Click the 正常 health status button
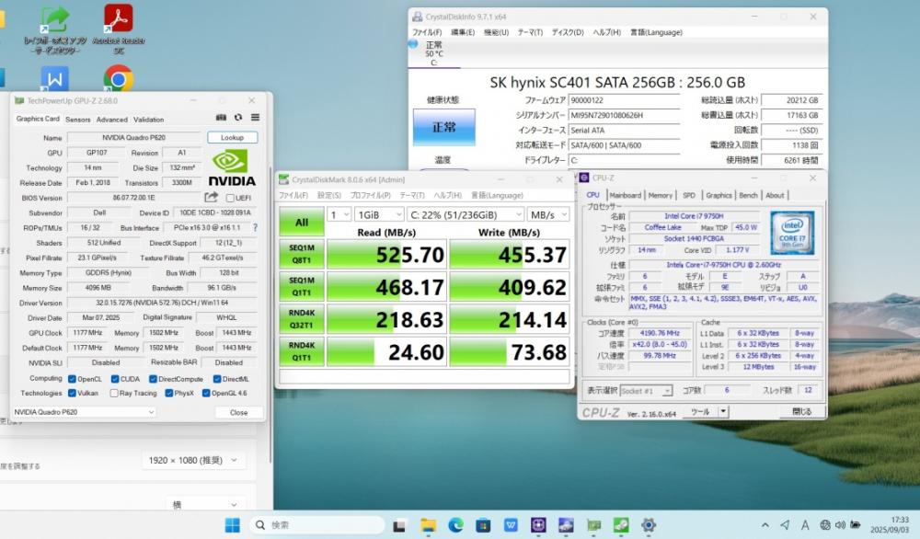The image size is (920, 539). pyautogui.click(x=443, y=127)
